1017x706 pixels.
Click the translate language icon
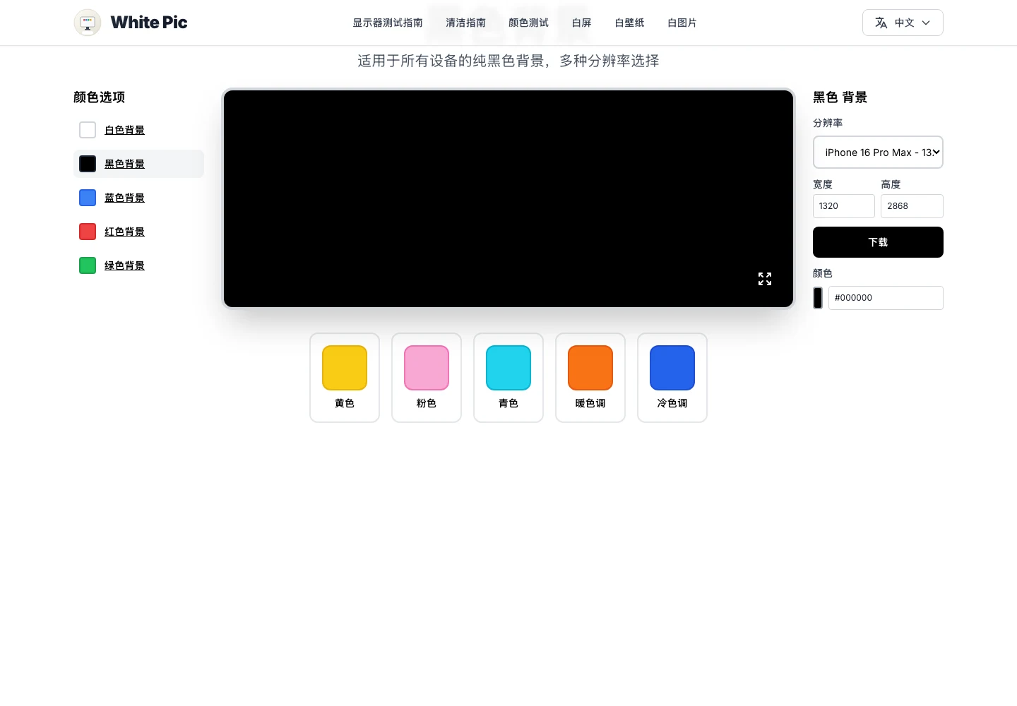(x=881, y=23)
